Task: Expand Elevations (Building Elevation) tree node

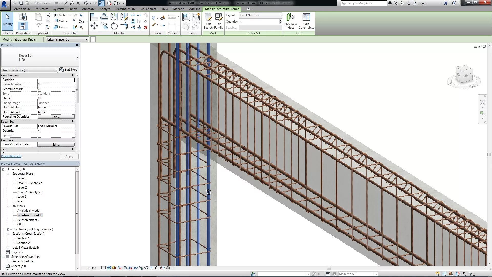Action: click(x=8, y=229)
